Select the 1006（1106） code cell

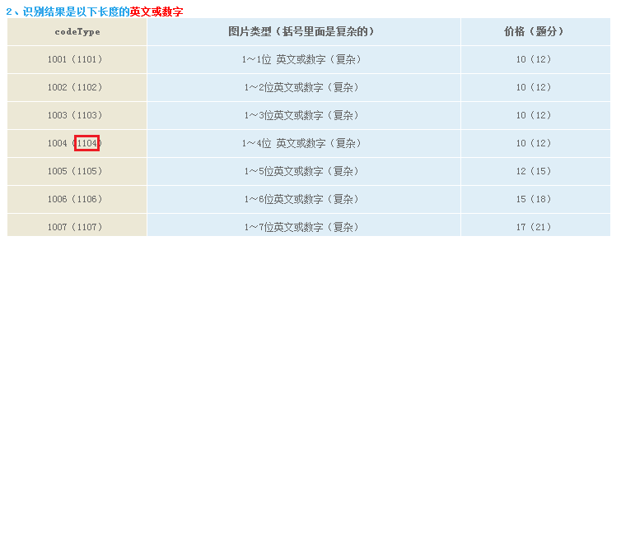[x=76, y=200]
